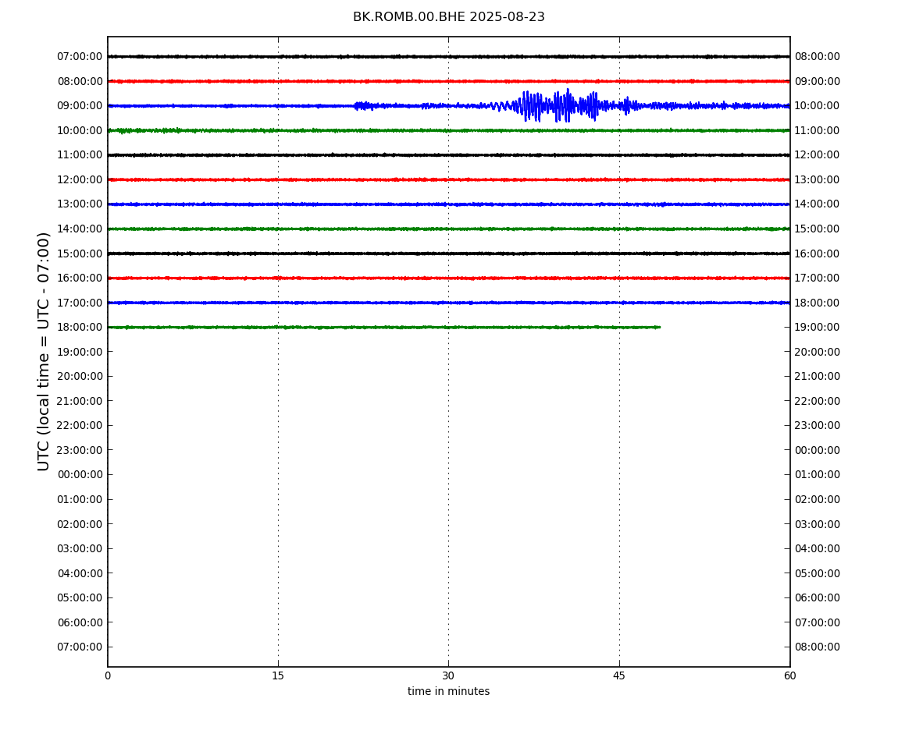The image size is (898, 741).
Task: Click right-axis end time label 07:00:00
Action: pyautogui.click(x=818, y=622)
